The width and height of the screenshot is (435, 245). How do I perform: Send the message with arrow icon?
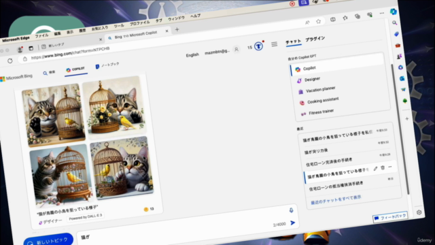[x=293, y=223]
